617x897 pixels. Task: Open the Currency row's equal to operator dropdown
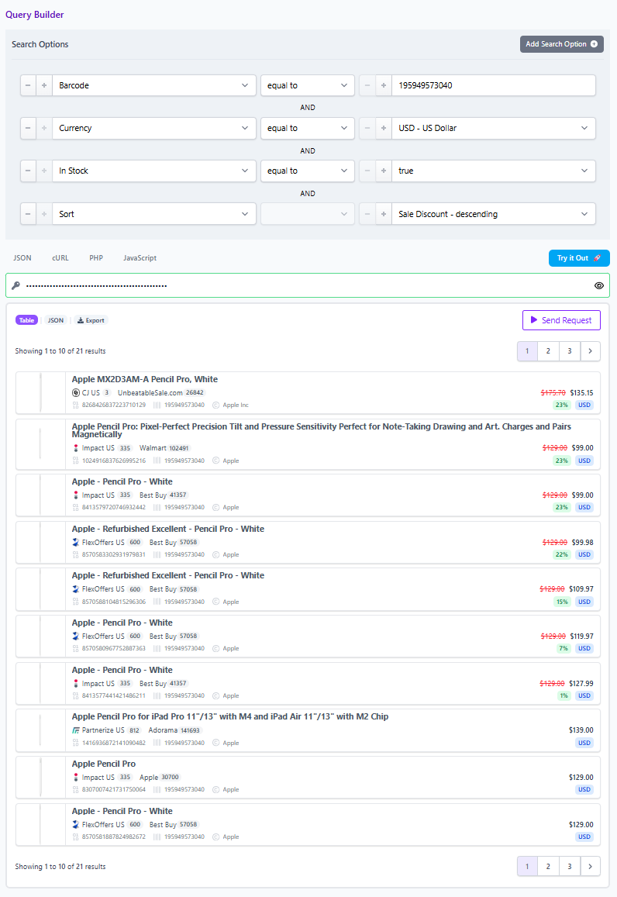coord(308,128)
